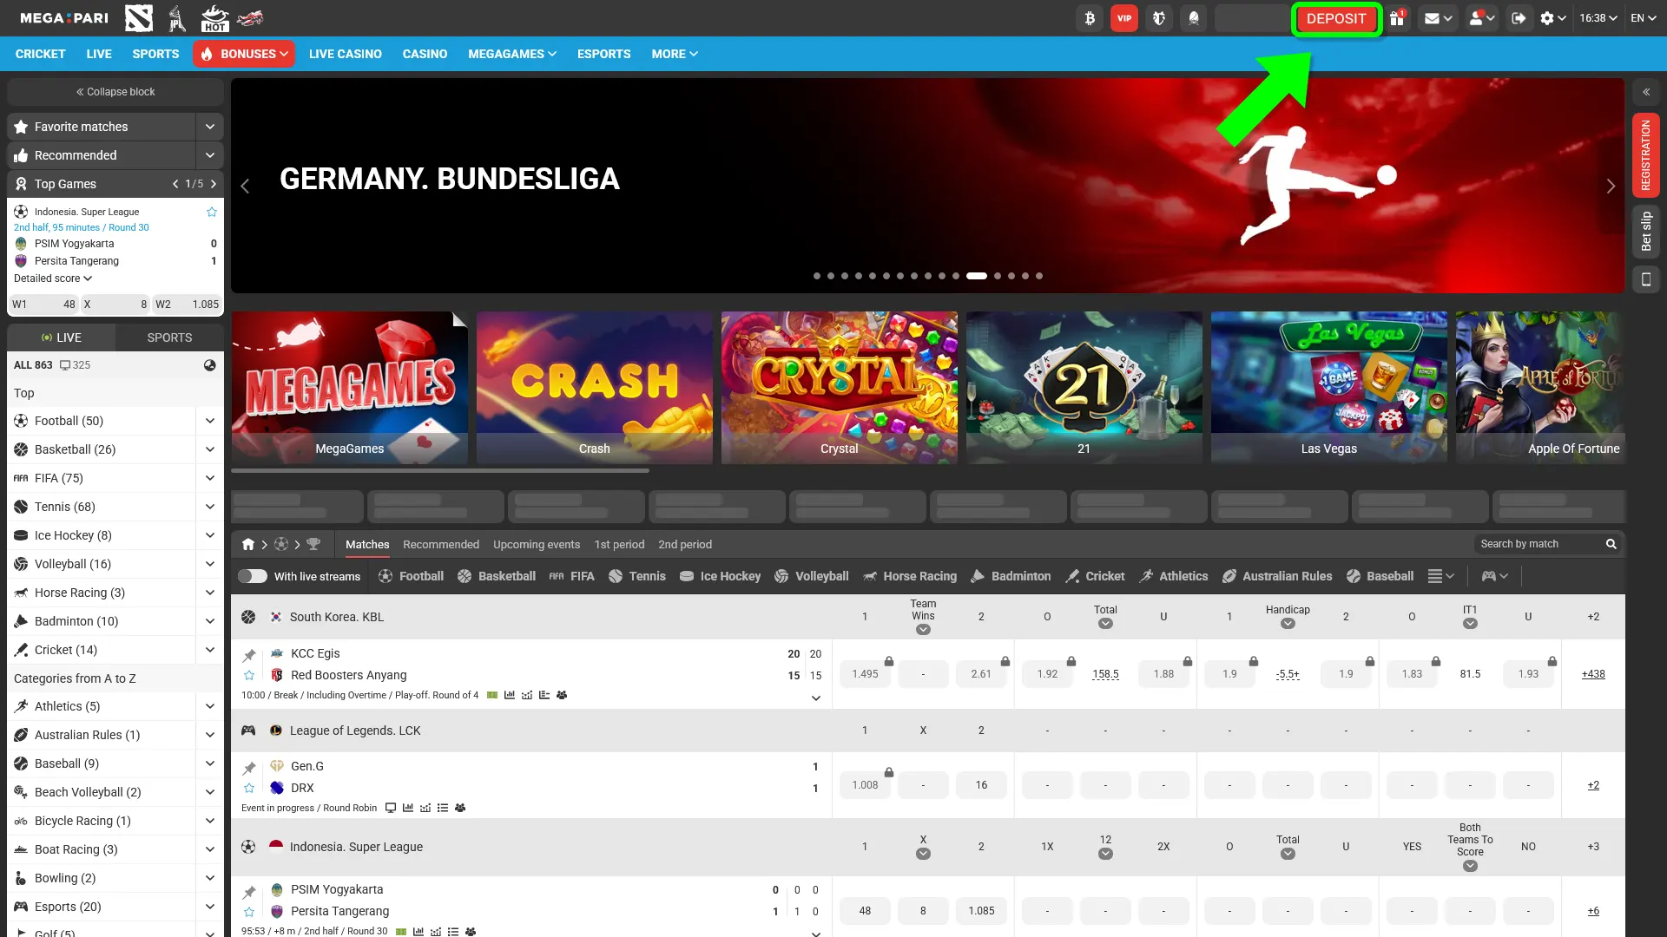Open the 16:38 time zone dropdown
The height and width of the screenshot is (937, 1667).
(x=1598, y=18)
